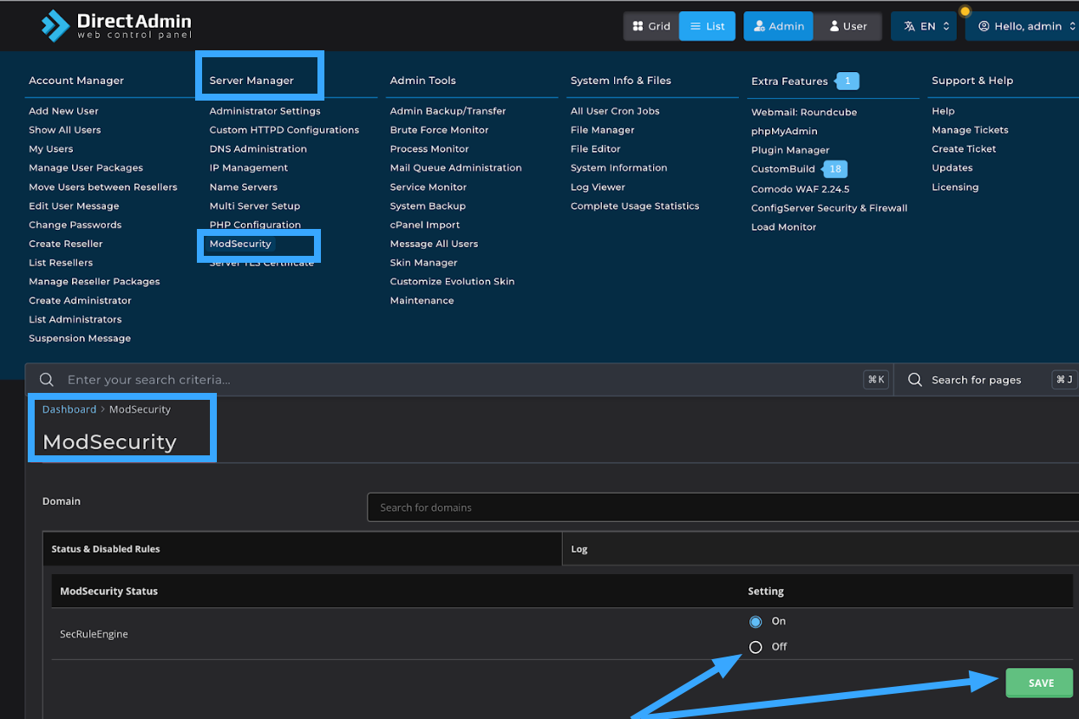1079x719 pixels.
Task: Open Create Reseller
Action: point(65,244)
